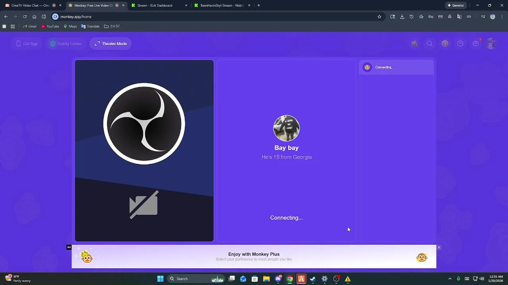Open OBS Studio from the taskbar
This screenshot has width=508, height=285.
tap(336, 279)
